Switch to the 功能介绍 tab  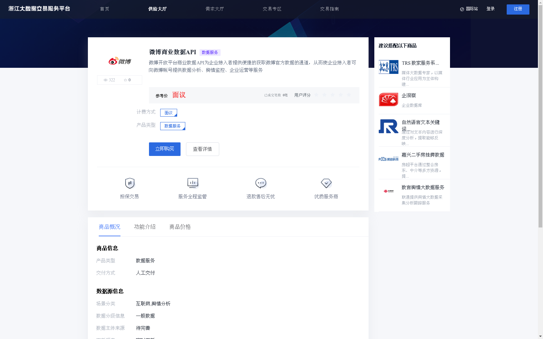pyautogui.click(x=145, y=227)
